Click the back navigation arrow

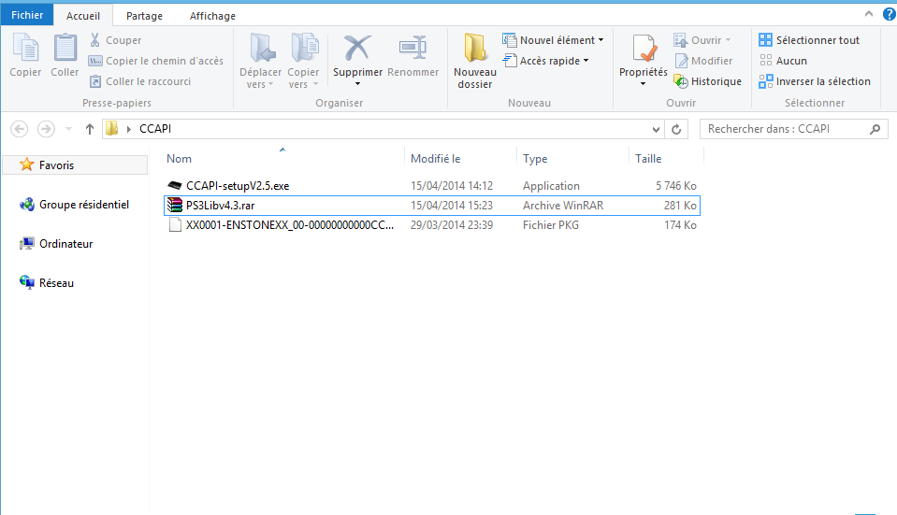20,129
